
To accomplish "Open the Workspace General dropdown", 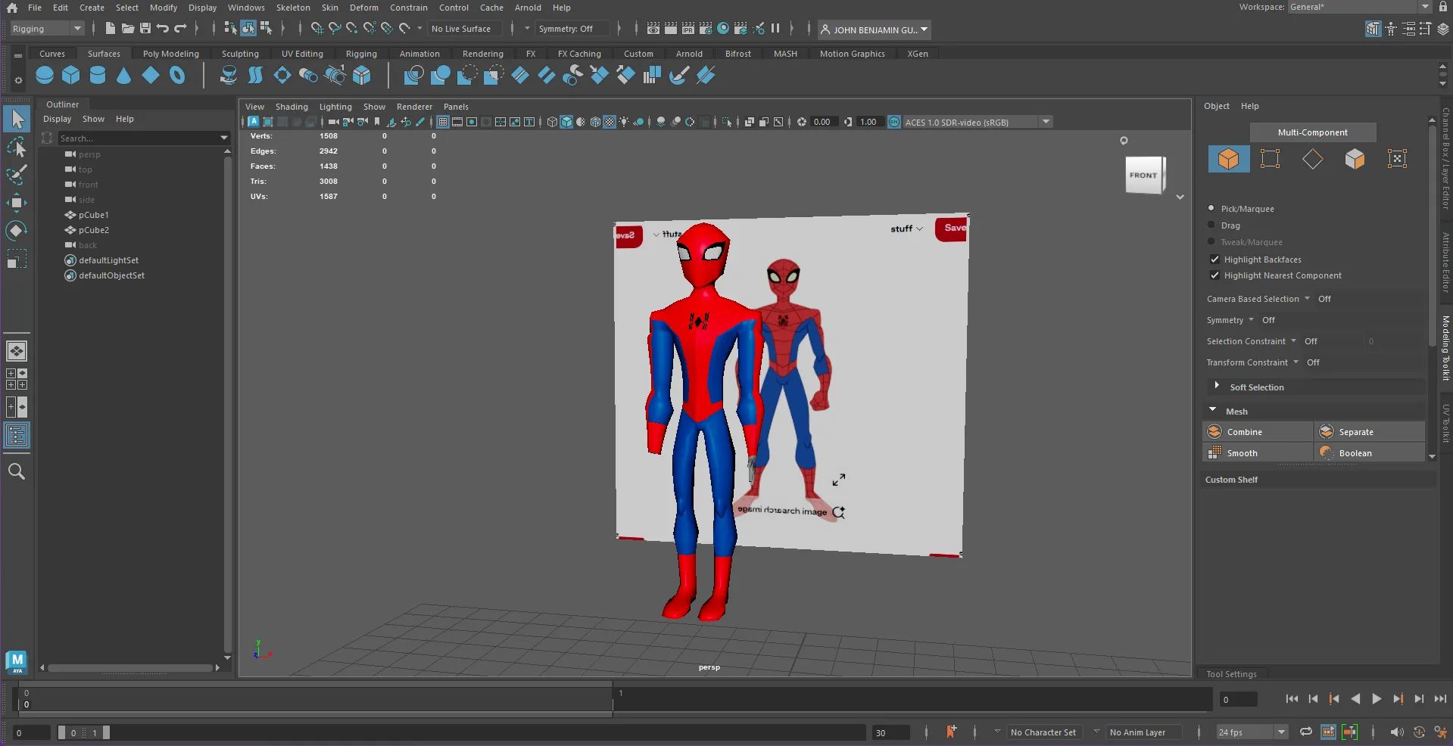I will (x=1360, y=7).
